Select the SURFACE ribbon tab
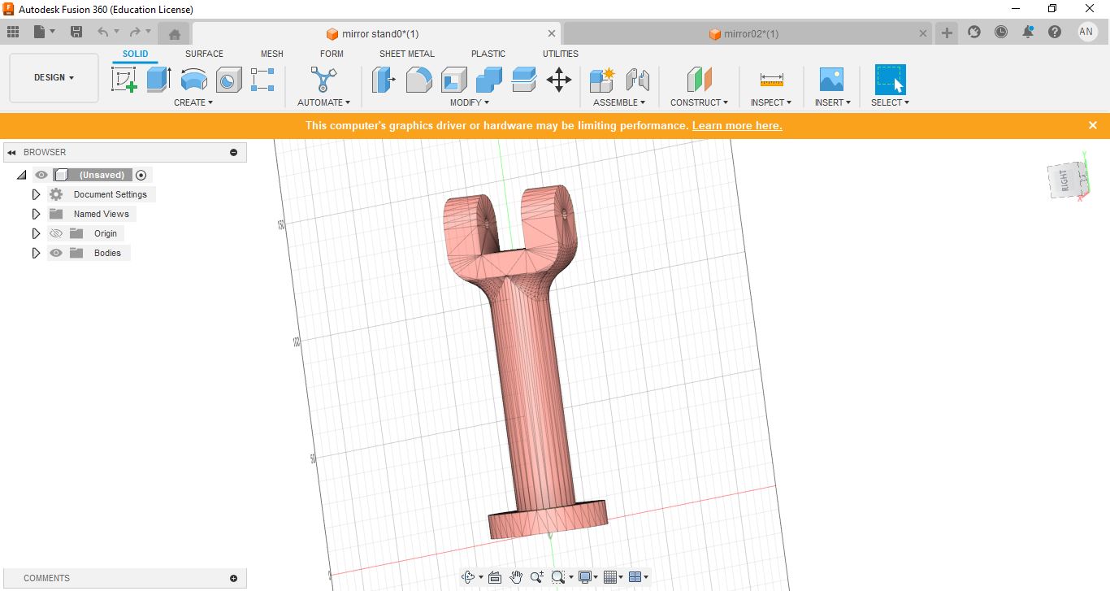The height and width of the screenshot is (591, 1110). pos(204,54)
